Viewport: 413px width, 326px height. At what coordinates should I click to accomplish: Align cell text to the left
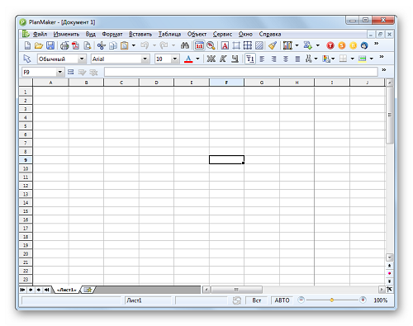262,59
